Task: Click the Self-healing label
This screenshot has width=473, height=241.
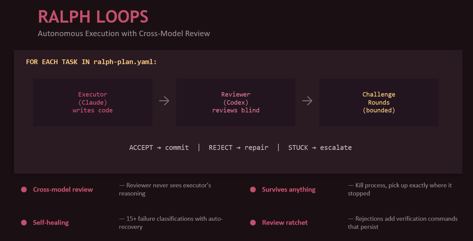Action: point(51,223)
